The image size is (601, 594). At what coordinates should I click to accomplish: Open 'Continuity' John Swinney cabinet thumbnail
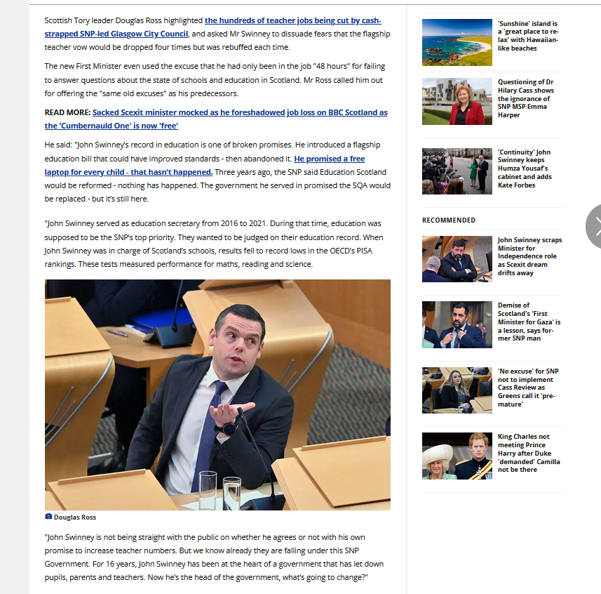click(457, 171)
